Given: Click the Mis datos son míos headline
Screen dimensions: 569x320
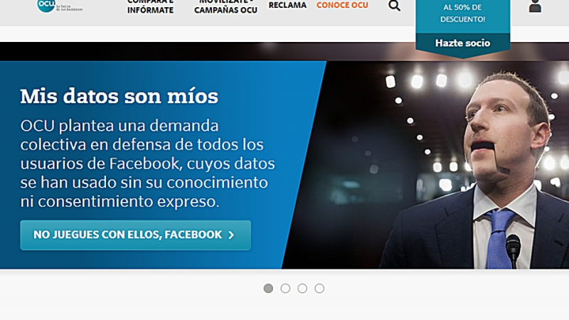Looking at the screenshot, I should [119, 96].
